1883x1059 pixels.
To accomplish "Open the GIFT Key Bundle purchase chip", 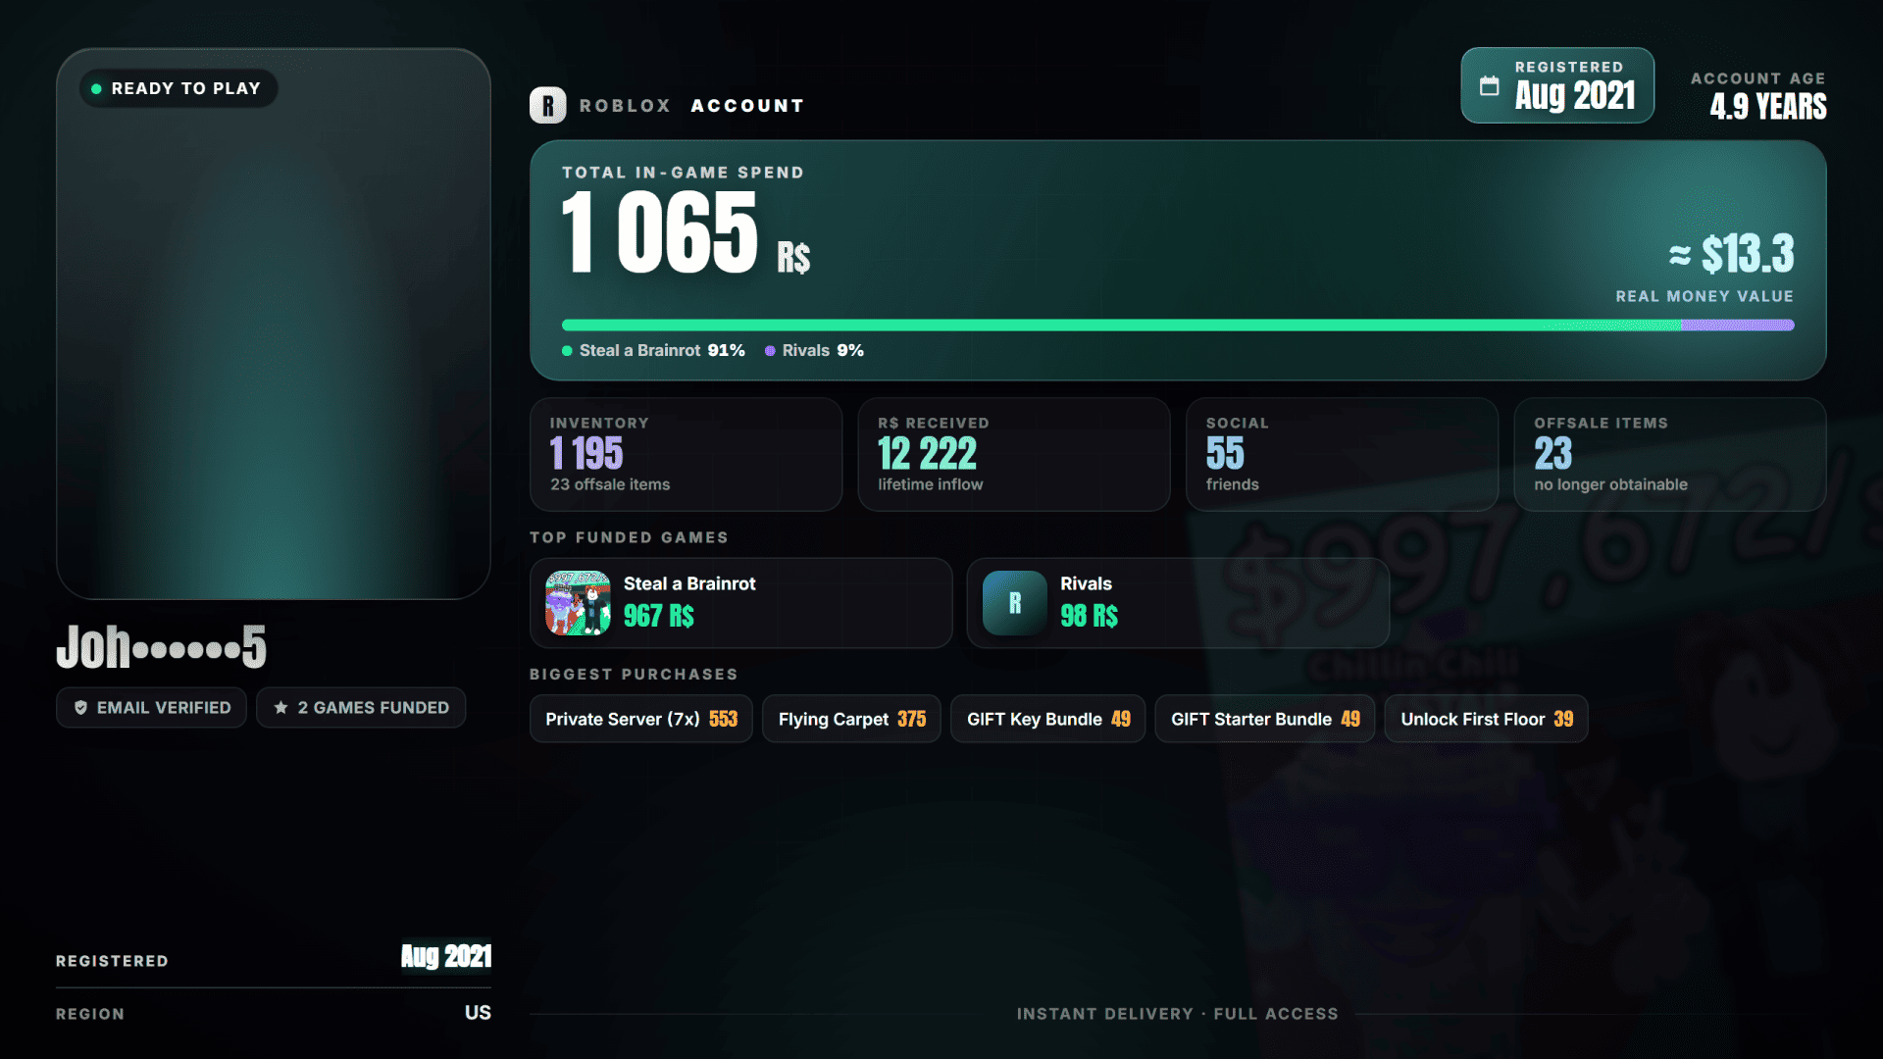I will (x=1048, y=719).
